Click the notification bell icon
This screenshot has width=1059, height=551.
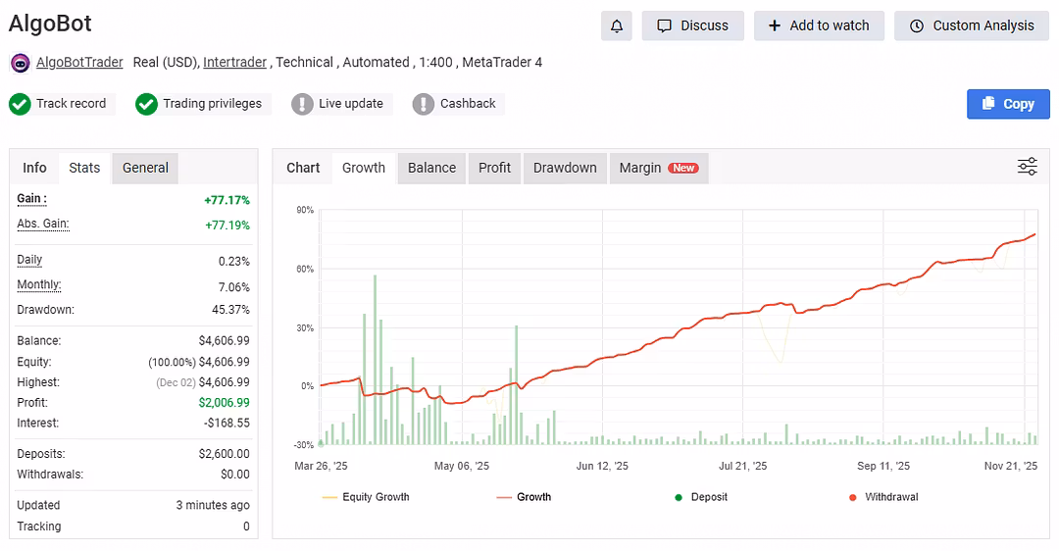click(x=616, y=25)
